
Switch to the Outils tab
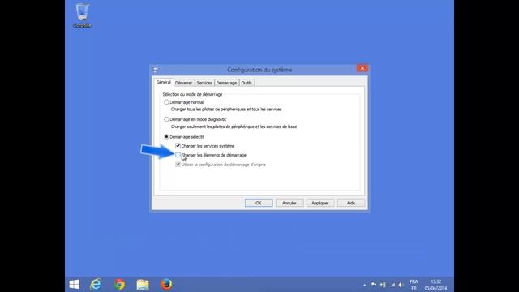pyautogui.click(x=247, y=83)
